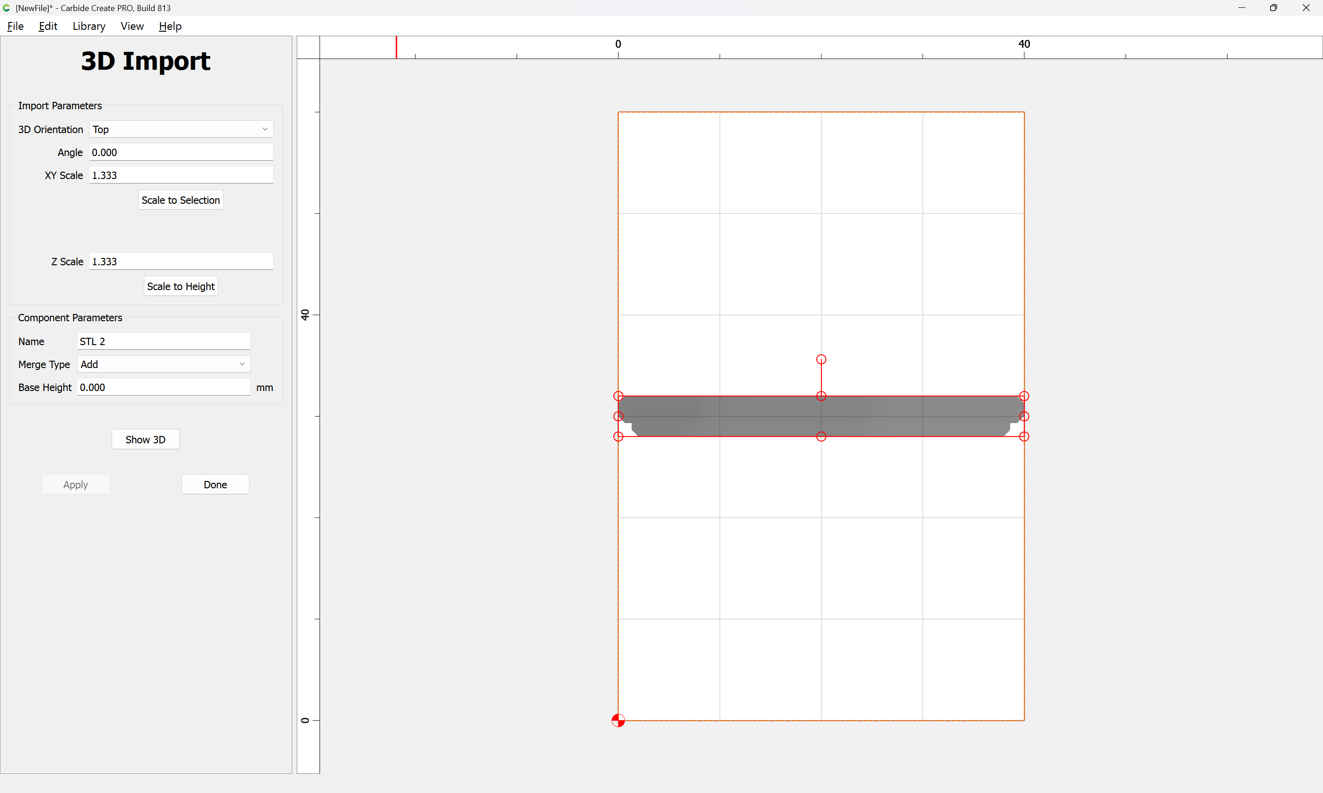Open the Library menu
Image resolution: width=1323 pixels, height=793 pixels.
(89, 26)
